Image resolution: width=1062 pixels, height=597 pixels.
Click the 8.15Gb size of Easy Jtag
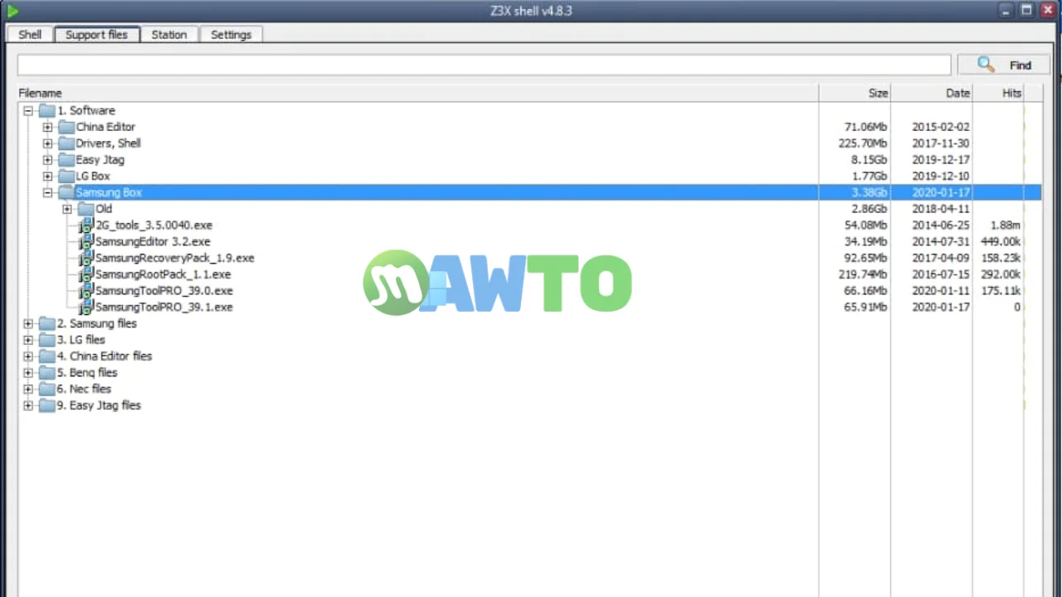click(x=869, y=160)
